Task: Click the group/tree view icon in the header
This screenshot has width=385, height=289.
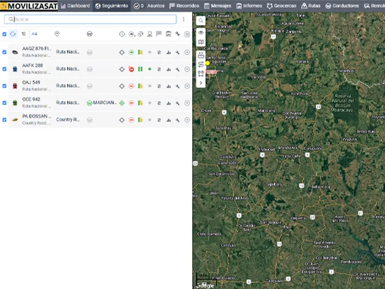Action: 24,34
